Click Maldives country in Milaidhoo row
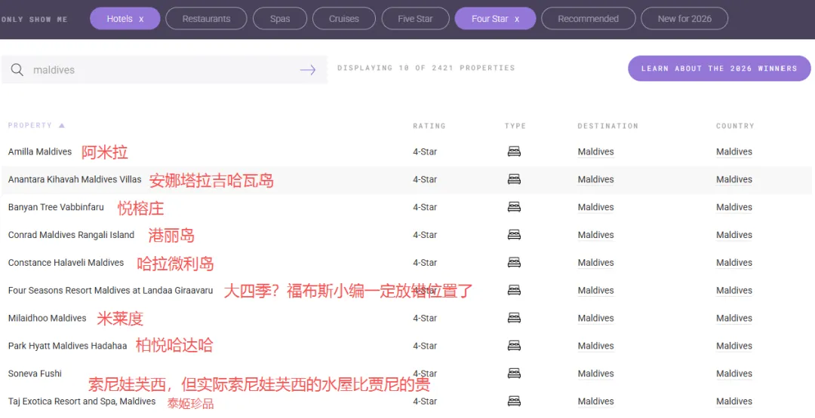815x418 pixels. (x=734, y=319)
